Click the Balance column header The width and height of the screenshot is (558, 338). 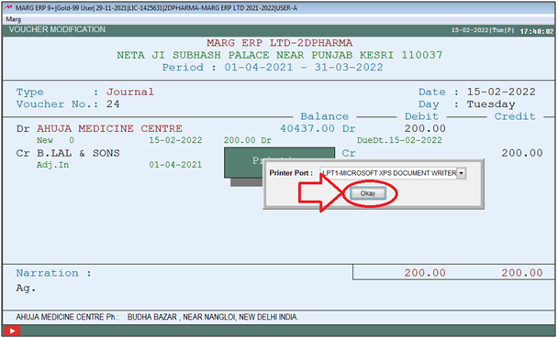point(325,116)
